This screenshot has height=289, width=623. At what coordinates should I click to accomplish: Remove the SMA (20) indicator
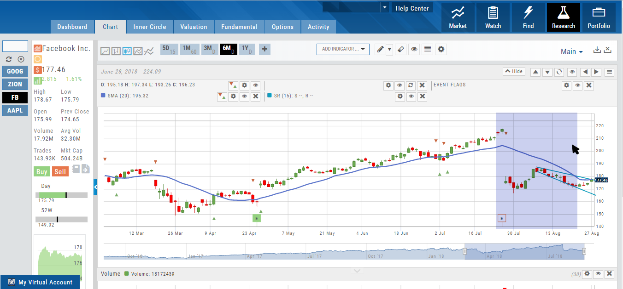255,96
